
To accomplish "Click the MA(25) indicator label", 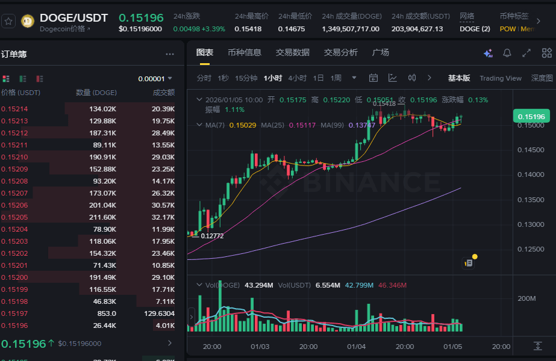I will [272, 125].
